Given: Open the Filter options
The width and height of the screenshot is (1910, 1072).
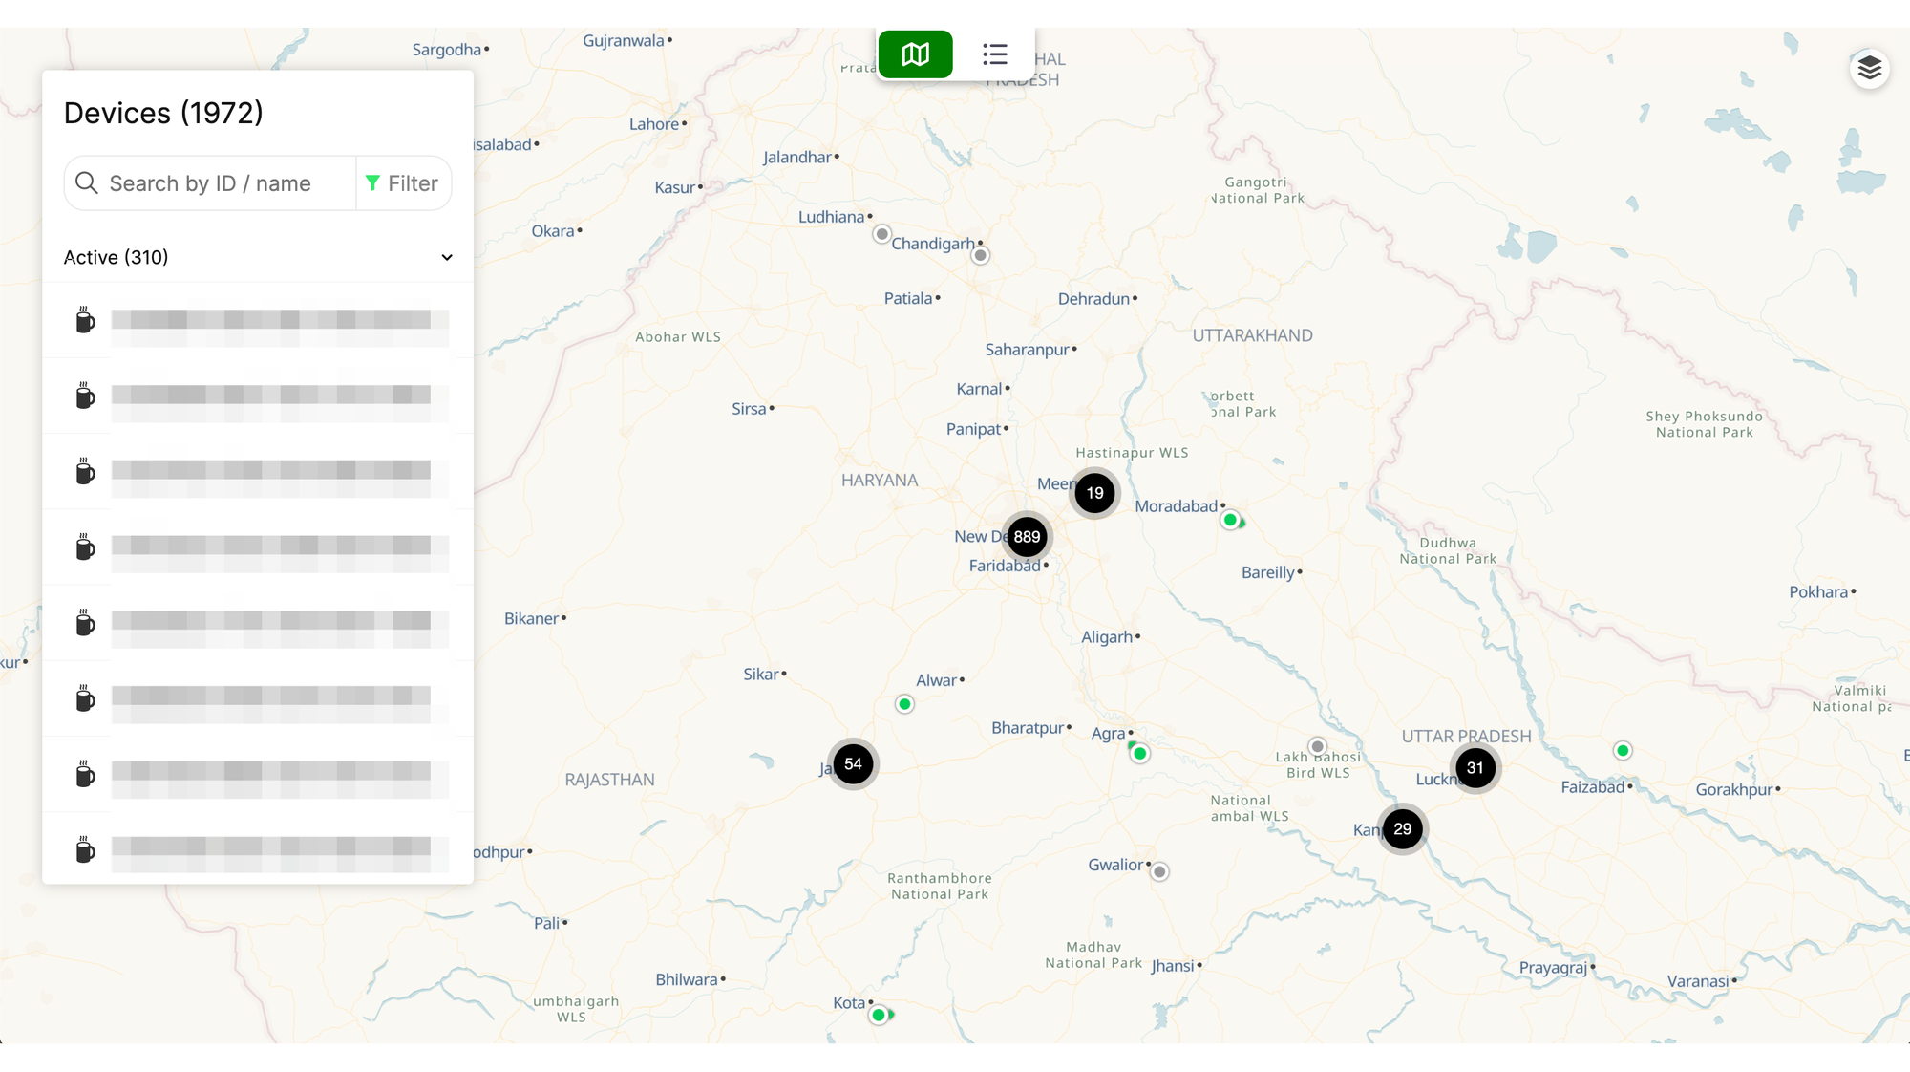Looking at the screenshot, I should point(402,183).
